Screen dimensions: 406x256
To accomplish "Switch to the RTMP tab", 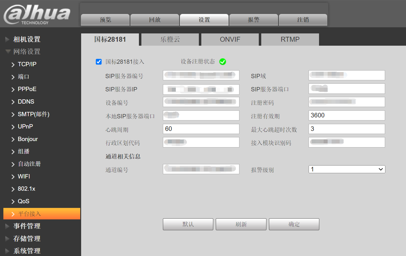I will (290, 39).
